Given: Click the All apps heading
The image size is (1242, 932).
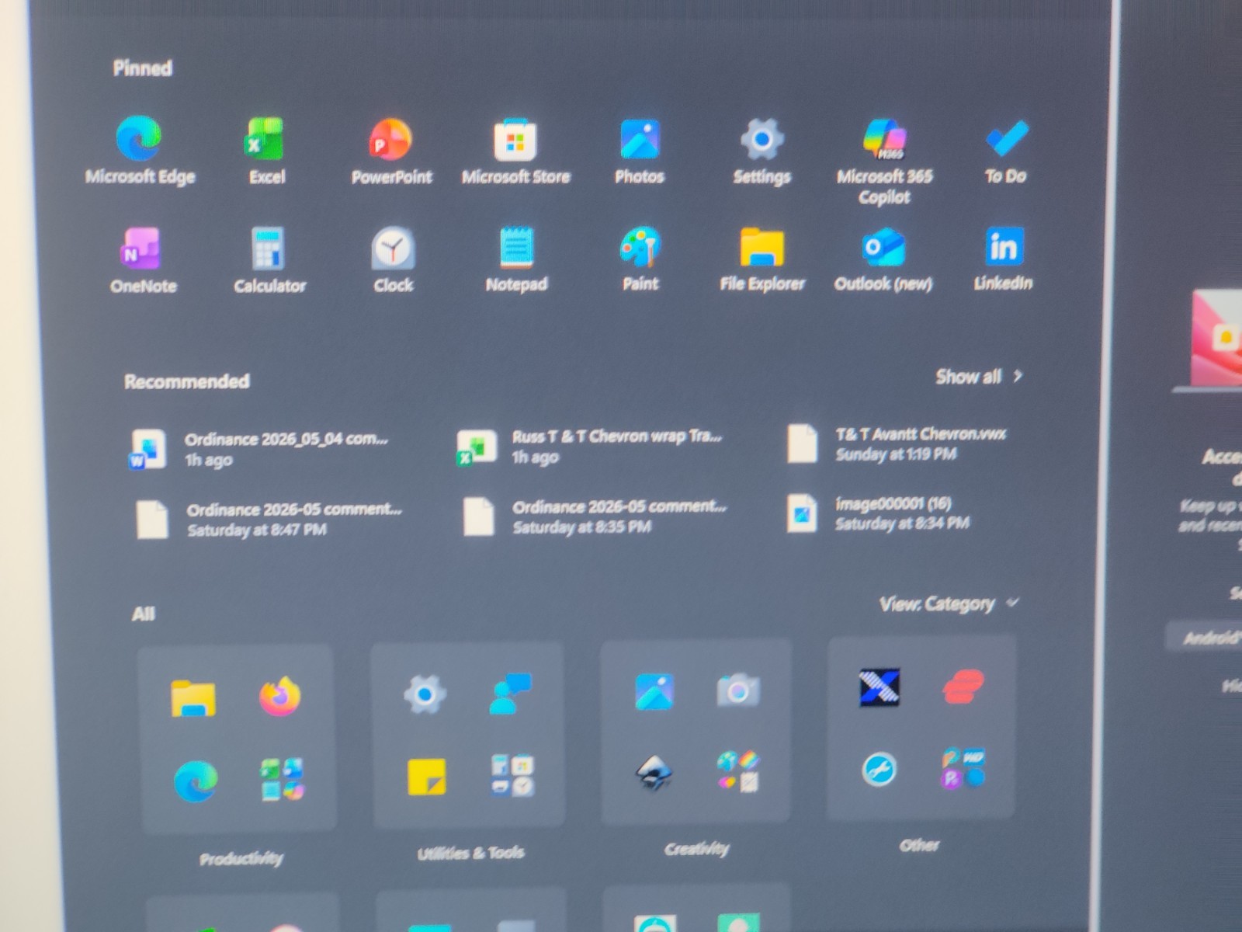Looking at the screenshot, I should [x=144, y=614].
